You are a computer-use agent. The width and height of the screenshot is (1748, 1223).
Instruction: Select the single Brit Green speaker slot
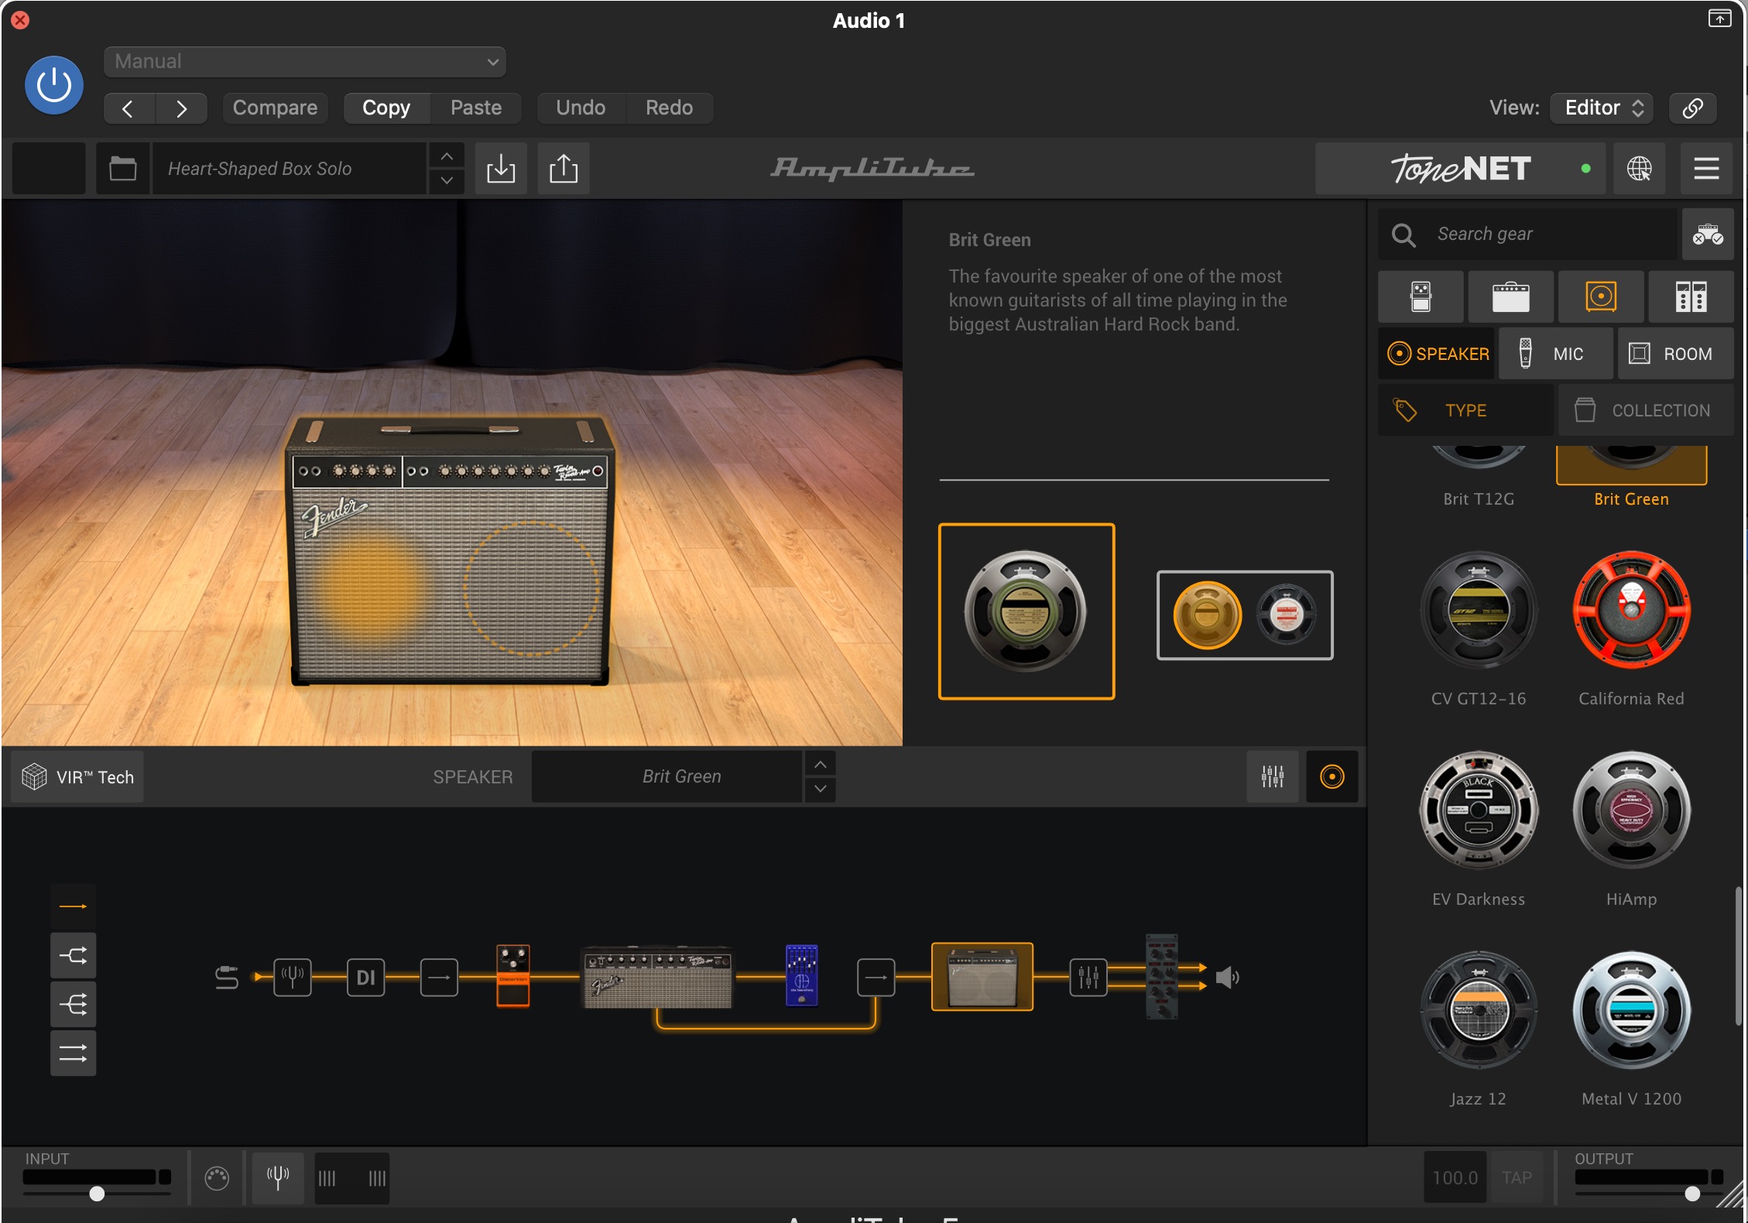(x=1027, y=611)
